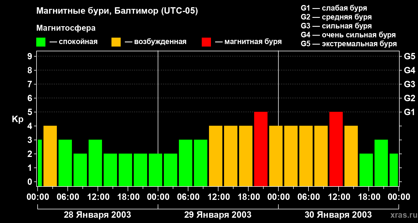This screenshot has width=418, height=223.
Task: Click the 'G5' right-axis label
Action: point(409,57)
